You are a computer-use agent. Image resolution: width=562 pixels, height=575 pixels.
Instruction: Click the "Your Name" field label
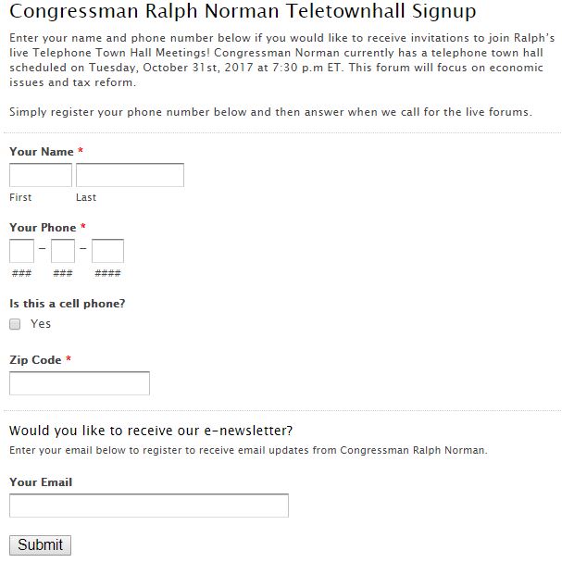click(42, 152)
